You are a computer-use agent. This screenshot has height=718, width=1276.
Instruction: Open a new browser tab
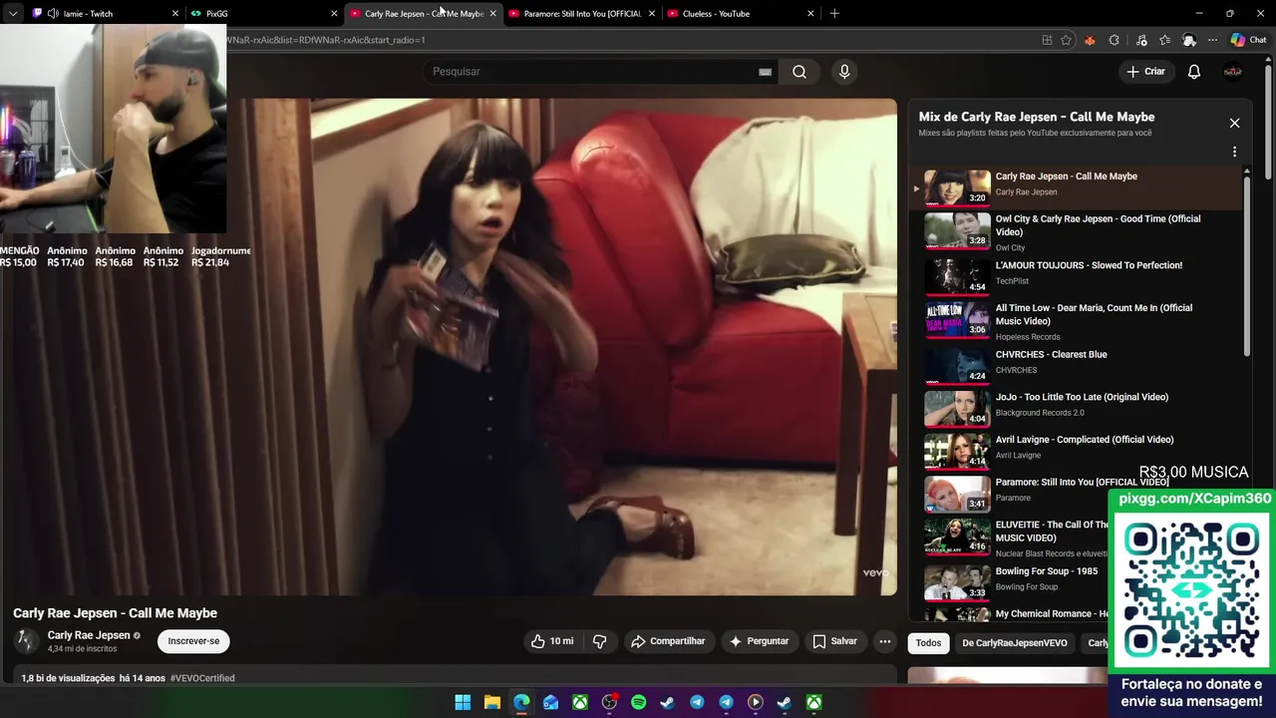click(x=834, y=13)
